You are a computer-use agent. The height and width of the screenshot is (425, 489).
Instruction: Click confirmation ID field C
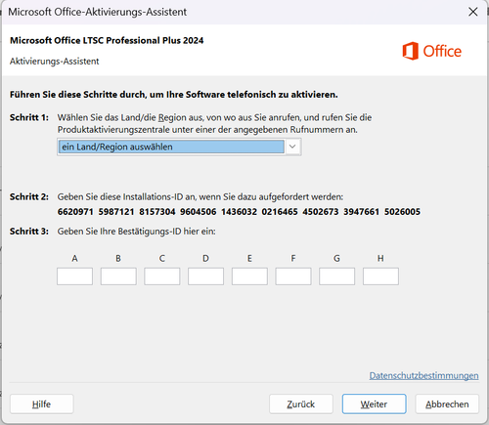pos(162,276)
